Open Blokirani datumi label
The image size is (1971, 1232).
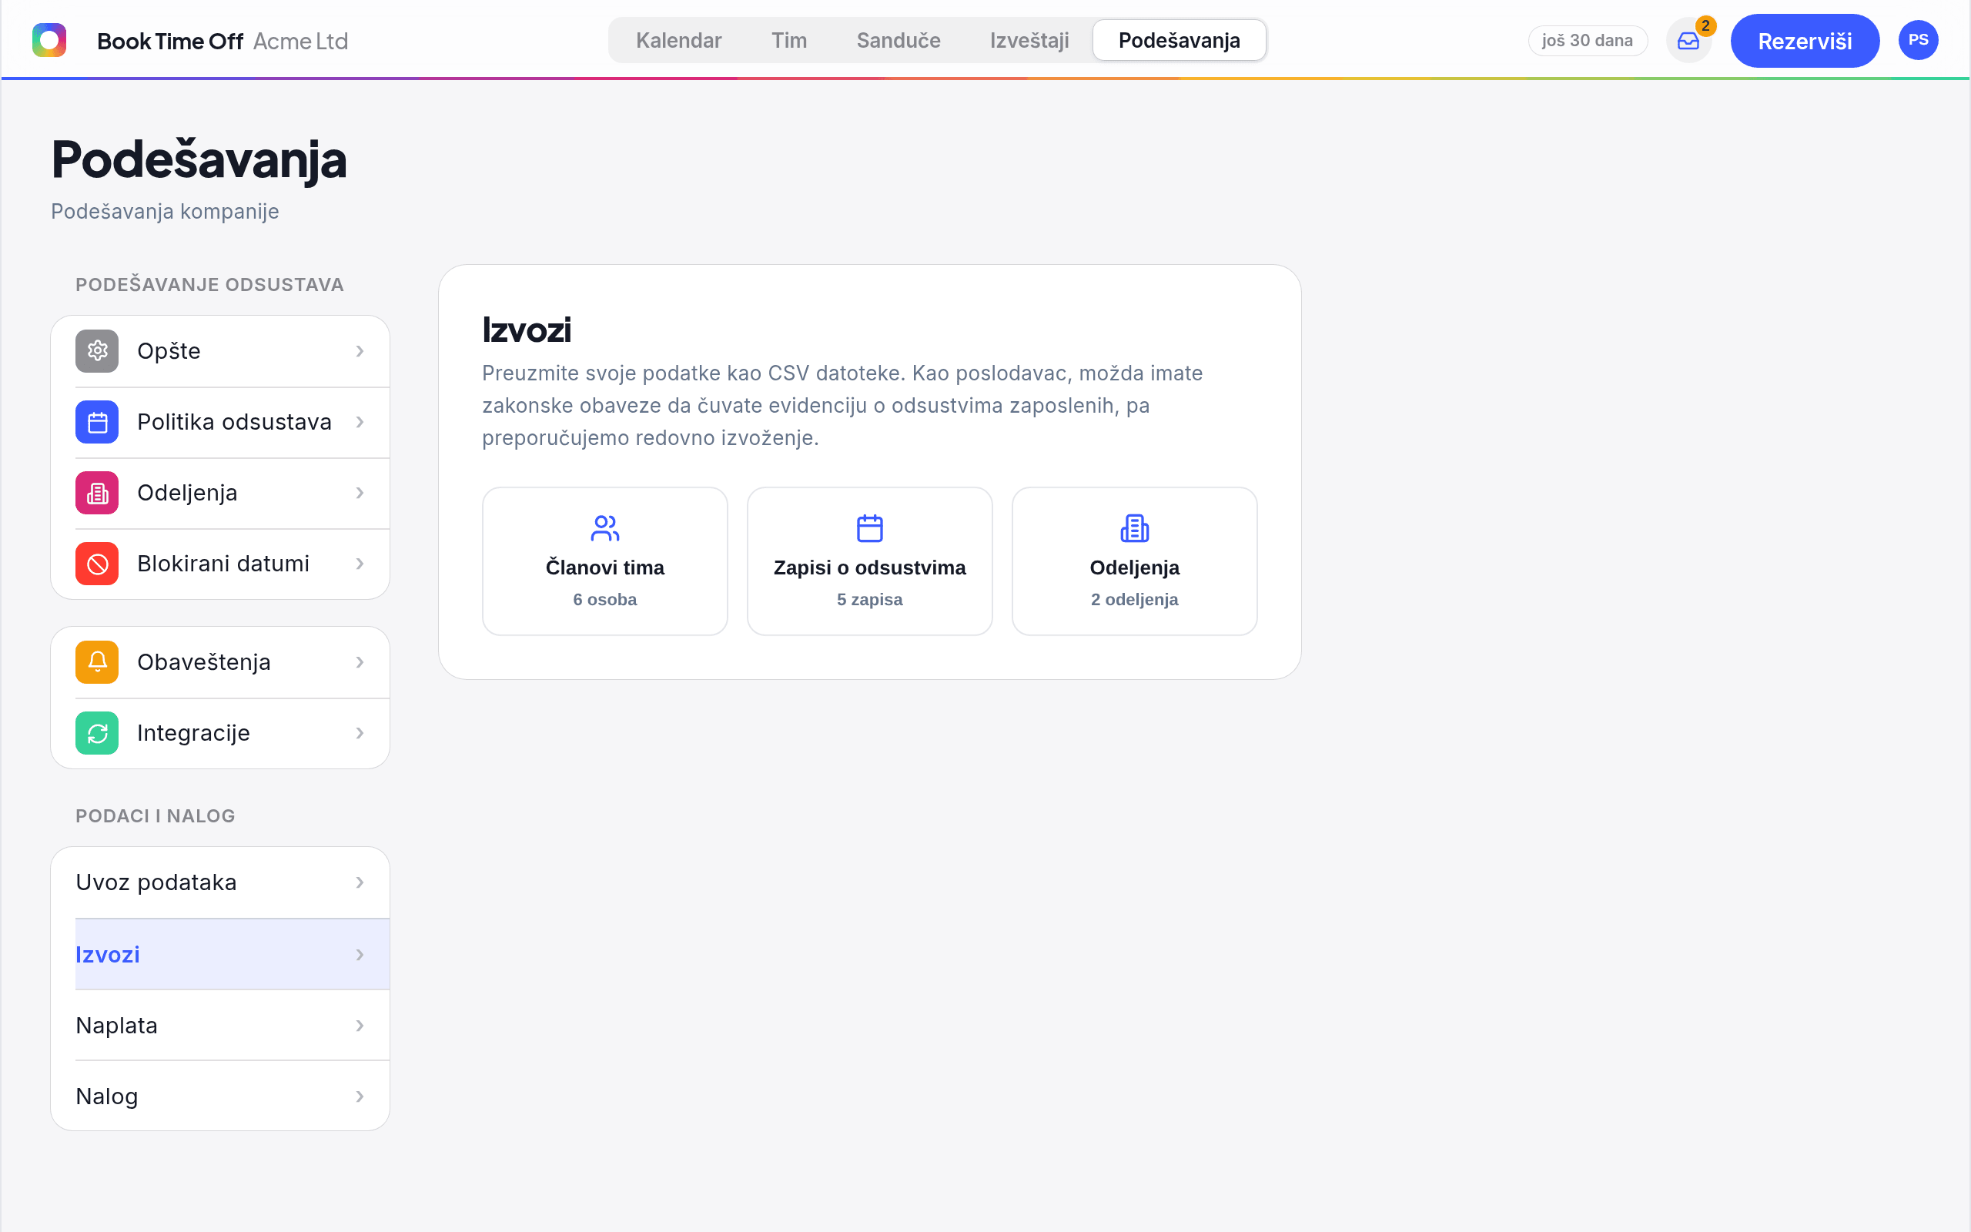pyautogui.click(x=223, y=564)
